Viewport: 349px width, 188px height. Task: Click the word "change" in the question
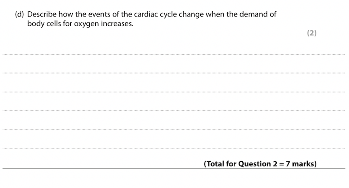[192, 15]
